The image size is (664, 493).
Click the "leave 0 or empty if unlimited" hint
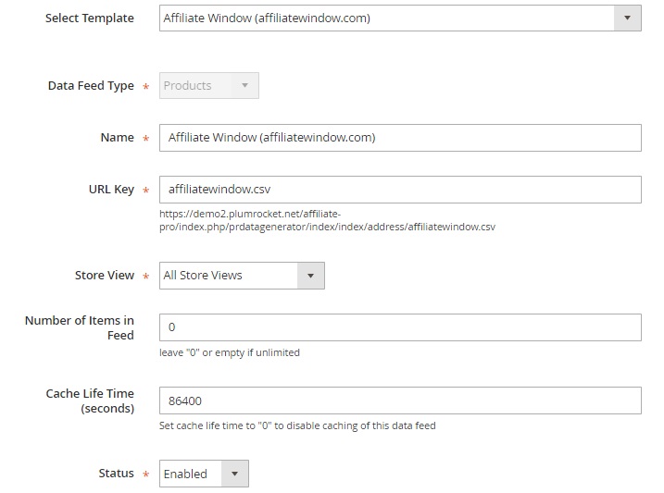point(230,352)
